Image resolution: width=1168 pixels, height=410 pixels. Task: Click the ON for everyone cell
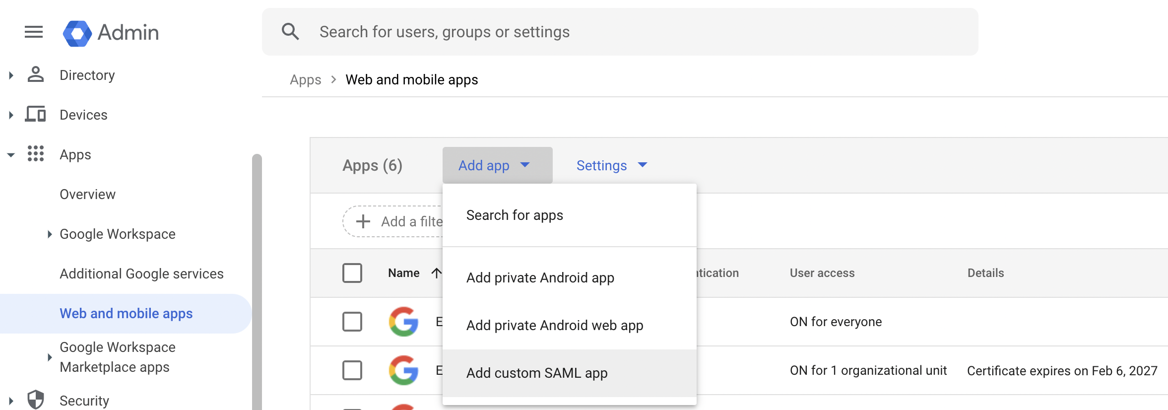pyautogui.click(x=836, y=322)
